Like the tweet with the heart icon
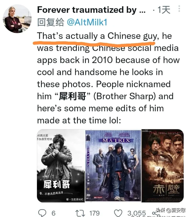This screenshot has width=190, height=217. 118,213
